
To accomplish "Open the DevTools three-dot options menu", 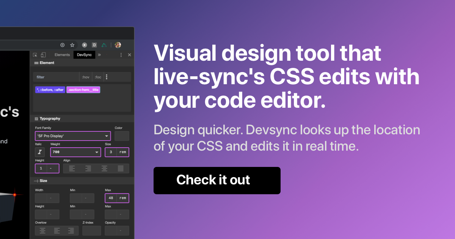I will [121, 55].
